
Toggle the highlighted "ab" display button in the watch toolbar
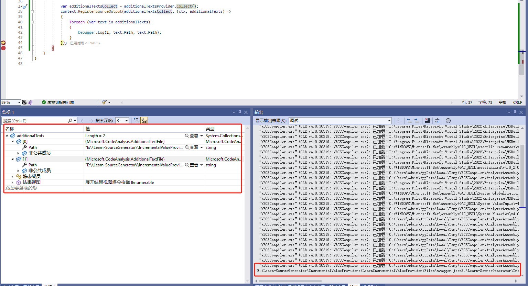pos(144,120)
